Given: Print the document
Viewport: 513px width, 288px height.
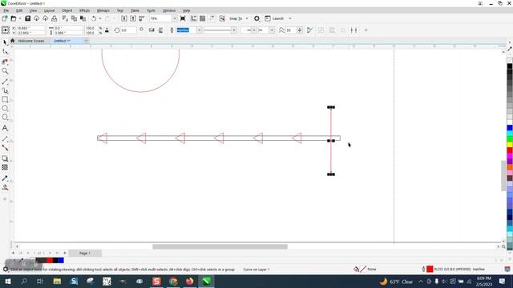Looking at the screenshot, I should [55, 18].
